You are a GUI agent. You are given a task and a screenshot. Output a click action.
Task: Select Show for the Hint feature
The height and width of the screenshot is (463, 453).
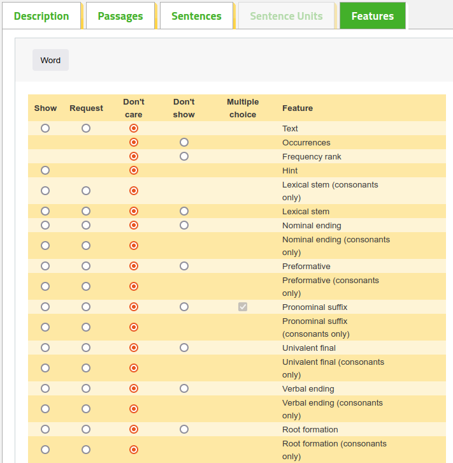tap(45, 170)
